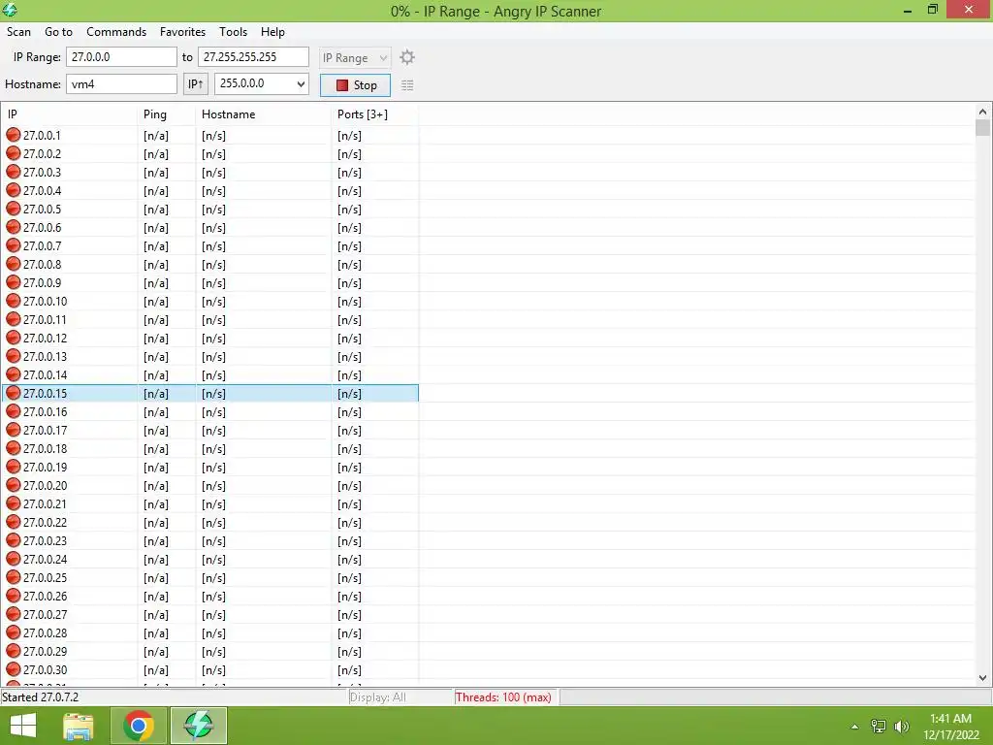Open the Scan menu
The width and height of the screenshot is (993, 745).
click(x=18, y=32)
